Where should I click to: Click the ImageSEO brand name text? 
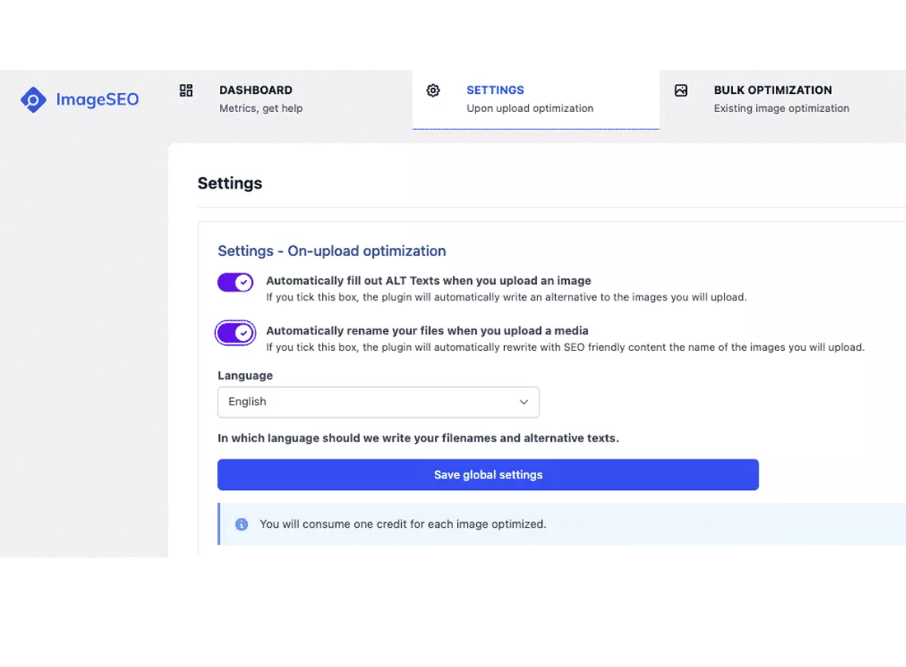[x=98, y=100]
